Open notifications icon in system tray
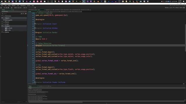Viewport: 186px width, 104px height. tap(184, 1)
